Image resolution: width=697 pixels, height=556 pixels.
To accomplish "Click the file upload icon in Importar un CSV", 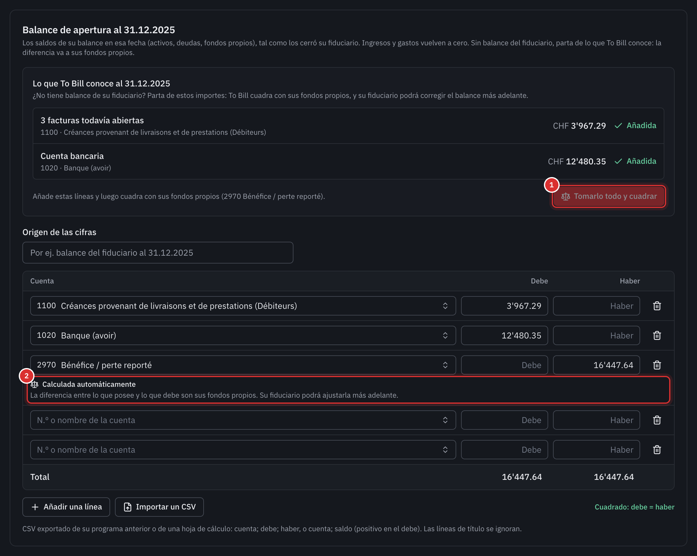I will tap(127, 507).
